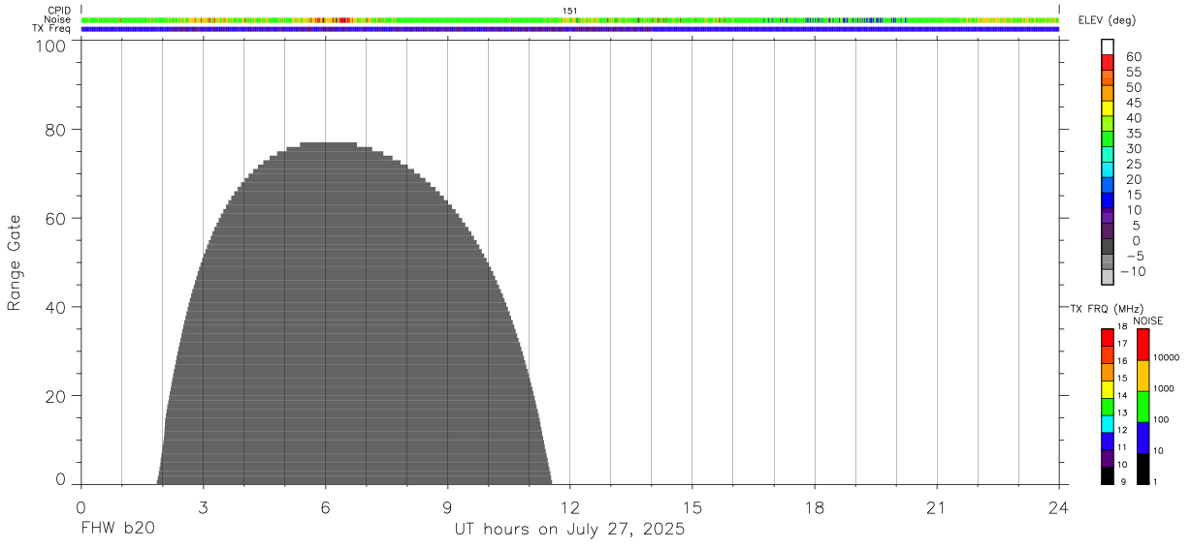Screen dimensions: 1191x549
Task: Click the red swatch in NOISE legend
Action: (x=1143, y=345)
